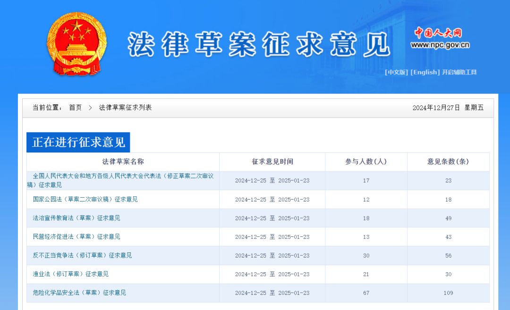This screenshot has height=310, width=510.
Task: Click the 法律草案名称 column header
Action: 123,162
